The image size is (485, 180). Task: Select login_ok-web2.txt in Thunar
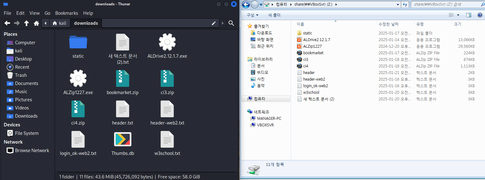[x=78, y=143]
